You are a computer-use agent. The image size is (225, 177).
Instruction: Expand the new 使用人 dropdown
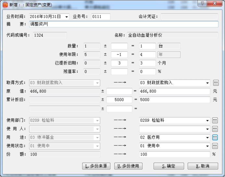coord(207,129)
